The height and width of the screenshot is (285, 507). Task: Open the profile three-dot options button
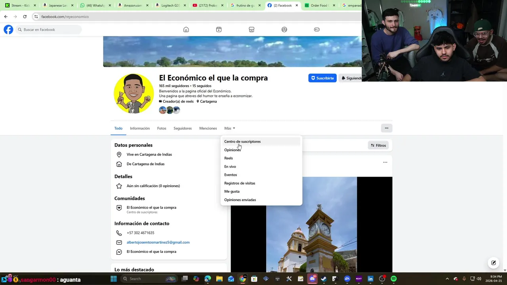point(386,128)
